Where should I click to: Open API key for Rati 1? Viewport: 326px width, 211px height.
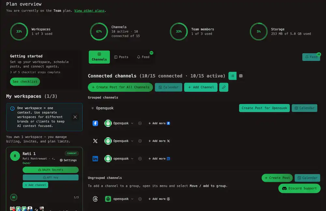point(51,178)
